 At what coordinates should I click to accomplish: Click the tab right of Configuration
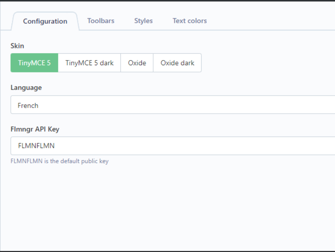click(101, 21)
